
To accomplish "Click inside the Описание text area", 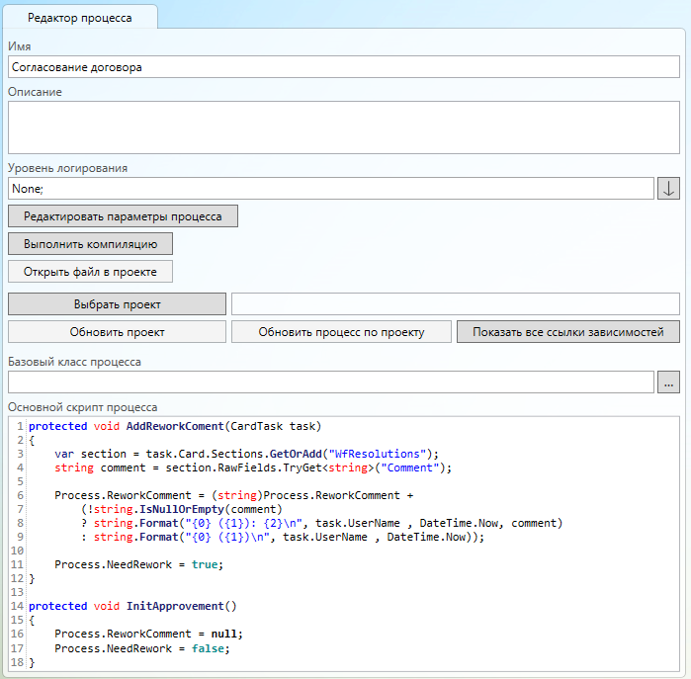I will tap(343, 127).
